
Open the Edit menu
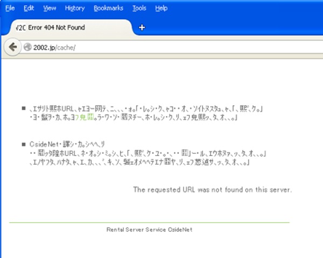tap(29, 8)
